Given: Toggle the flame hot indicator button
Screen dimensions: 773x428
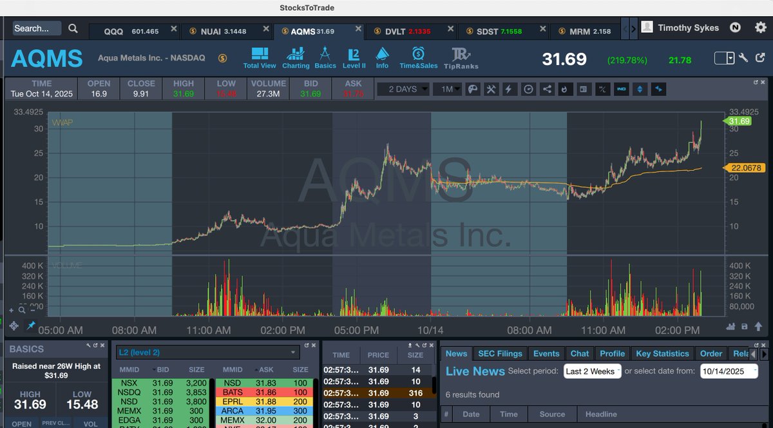Looking at the screenshot, I should [565, 89].
